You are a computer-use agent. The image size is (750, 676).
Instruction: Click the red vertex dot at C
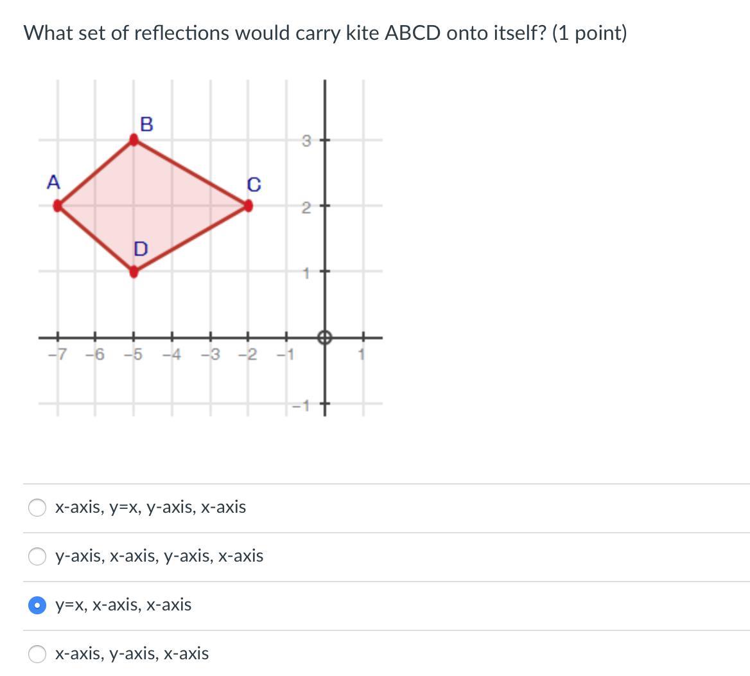[x=249, y=206]
